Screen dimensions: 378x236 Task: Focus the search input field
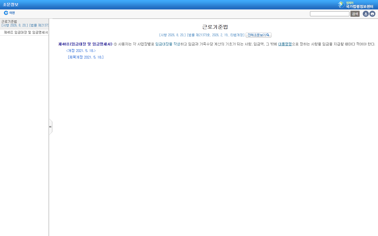coord(330,14)
